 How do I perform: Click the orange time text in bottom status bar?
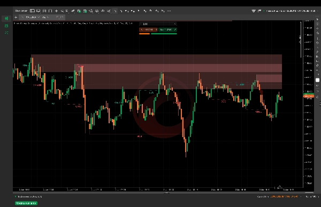[284, 196]
